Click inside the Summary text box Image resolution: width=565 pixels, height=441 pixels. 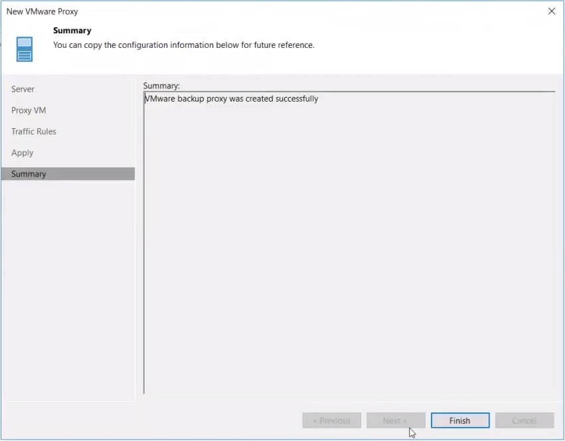349,242
